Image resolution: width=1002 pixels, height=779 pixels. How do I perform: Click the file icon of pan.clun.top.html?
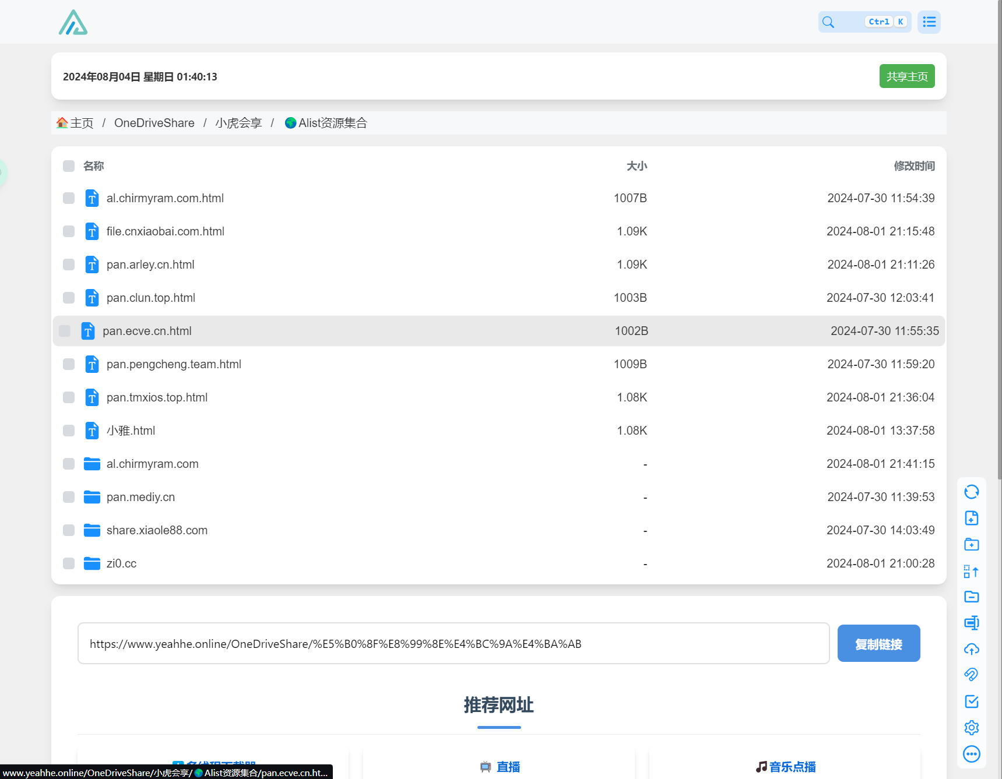click(x=92, y=298)
